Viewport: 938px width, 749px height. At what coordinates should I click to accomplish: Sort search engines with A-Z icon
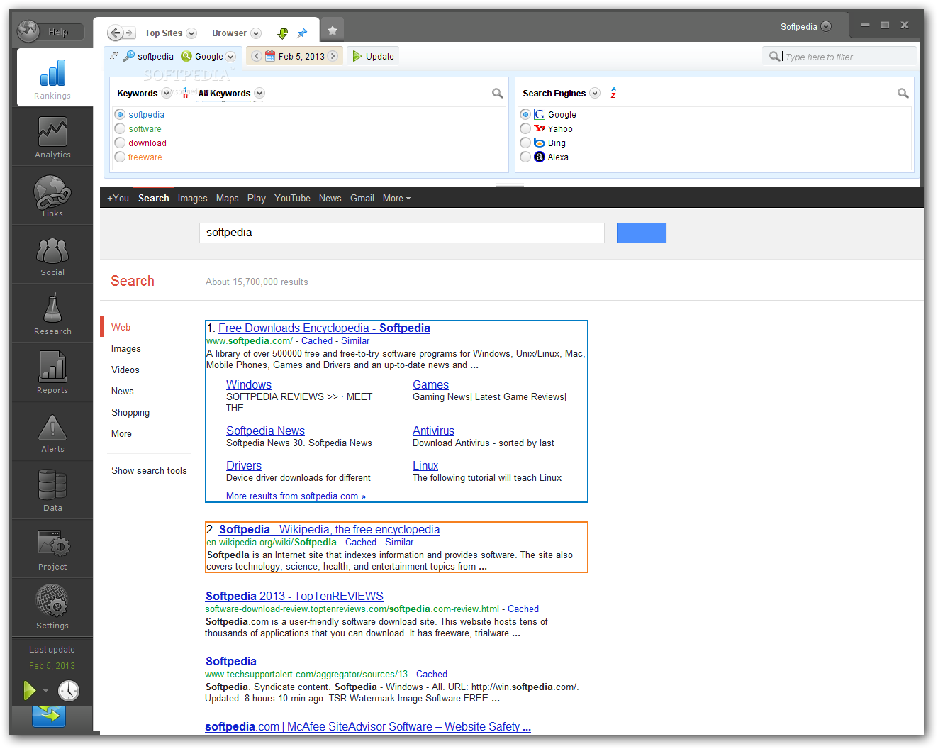(x=613, y=93)
